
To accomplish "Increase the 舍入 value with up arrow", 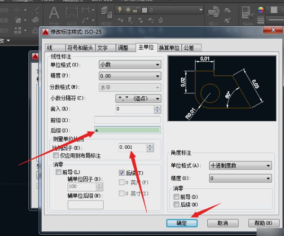I will [x=157, y=107].
